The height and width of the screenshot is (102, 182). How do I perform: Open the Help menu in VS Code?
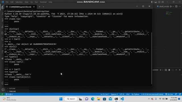click(50, 2)
